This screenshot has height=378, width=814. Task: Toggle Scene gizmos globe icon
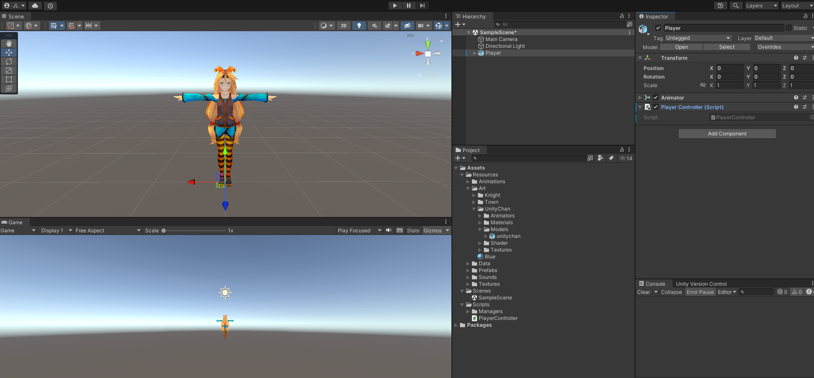438,26
